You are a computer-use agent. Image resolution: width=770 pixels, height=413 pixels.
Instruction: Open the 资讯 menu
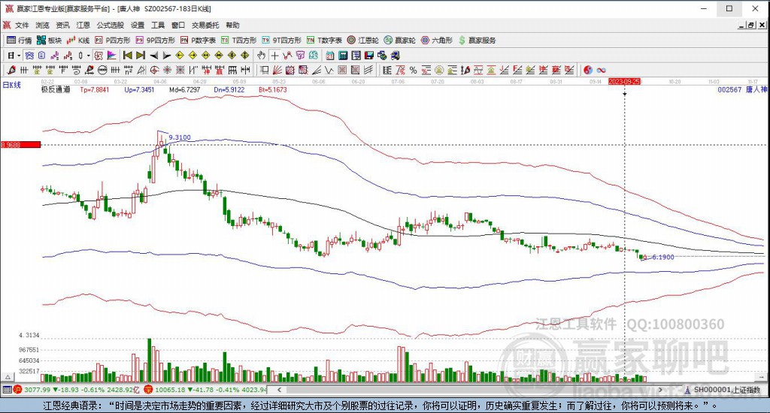pyautogui.click(x=62, y=25)
